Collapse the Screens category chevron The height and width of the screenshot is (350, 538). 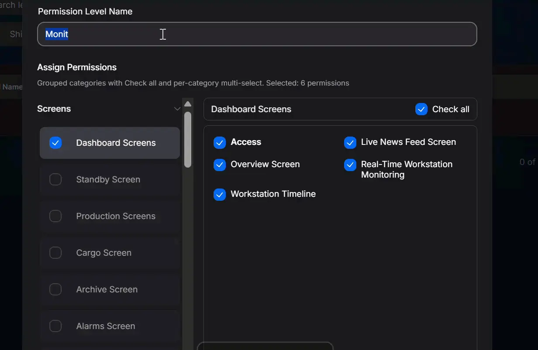(x=177, y=109)
